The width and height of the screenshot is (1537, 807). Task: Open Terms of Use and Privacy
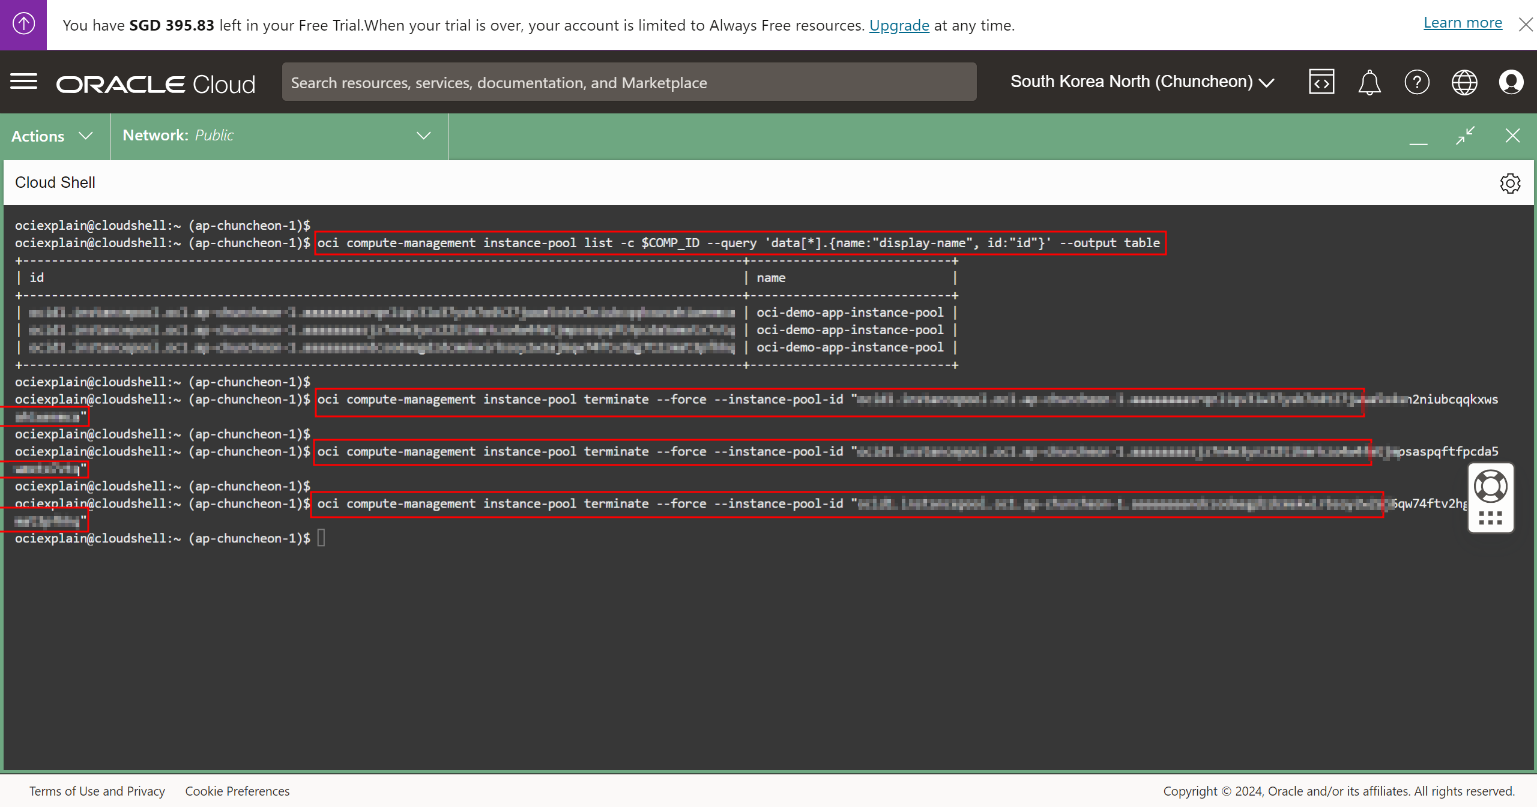point(97,791)
